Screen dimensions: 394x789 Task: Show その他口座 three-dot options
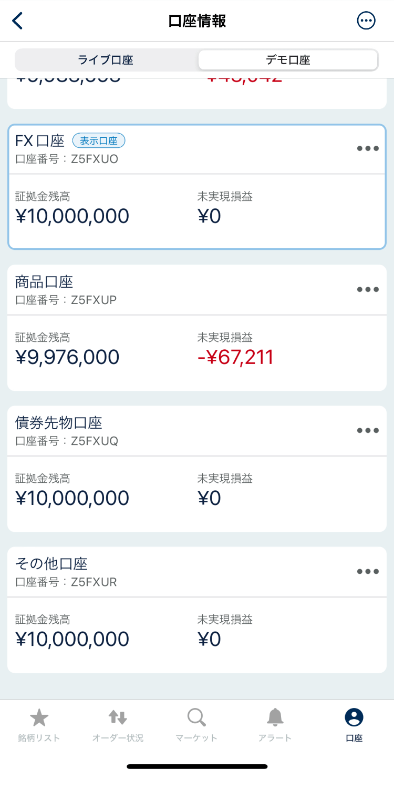[368, 572]
